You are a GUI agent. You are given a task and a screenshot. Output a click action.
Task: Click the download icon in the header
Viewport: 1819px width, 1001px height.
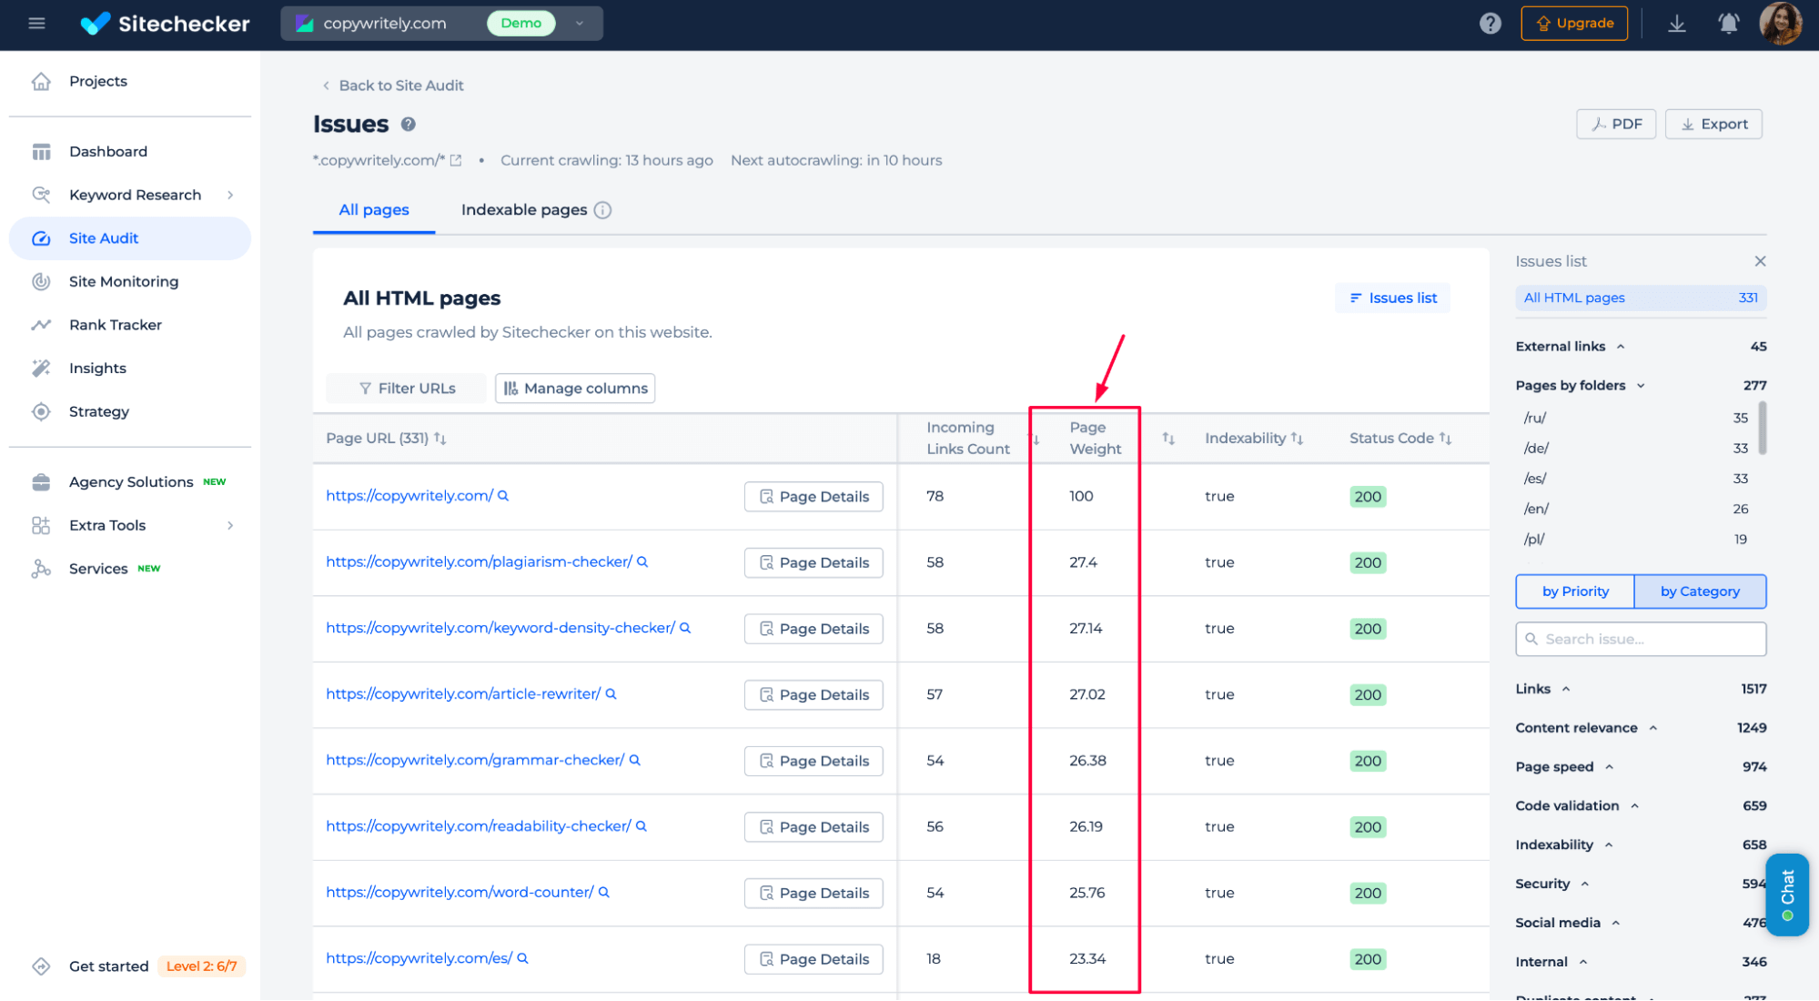[x=1676, y=24]
